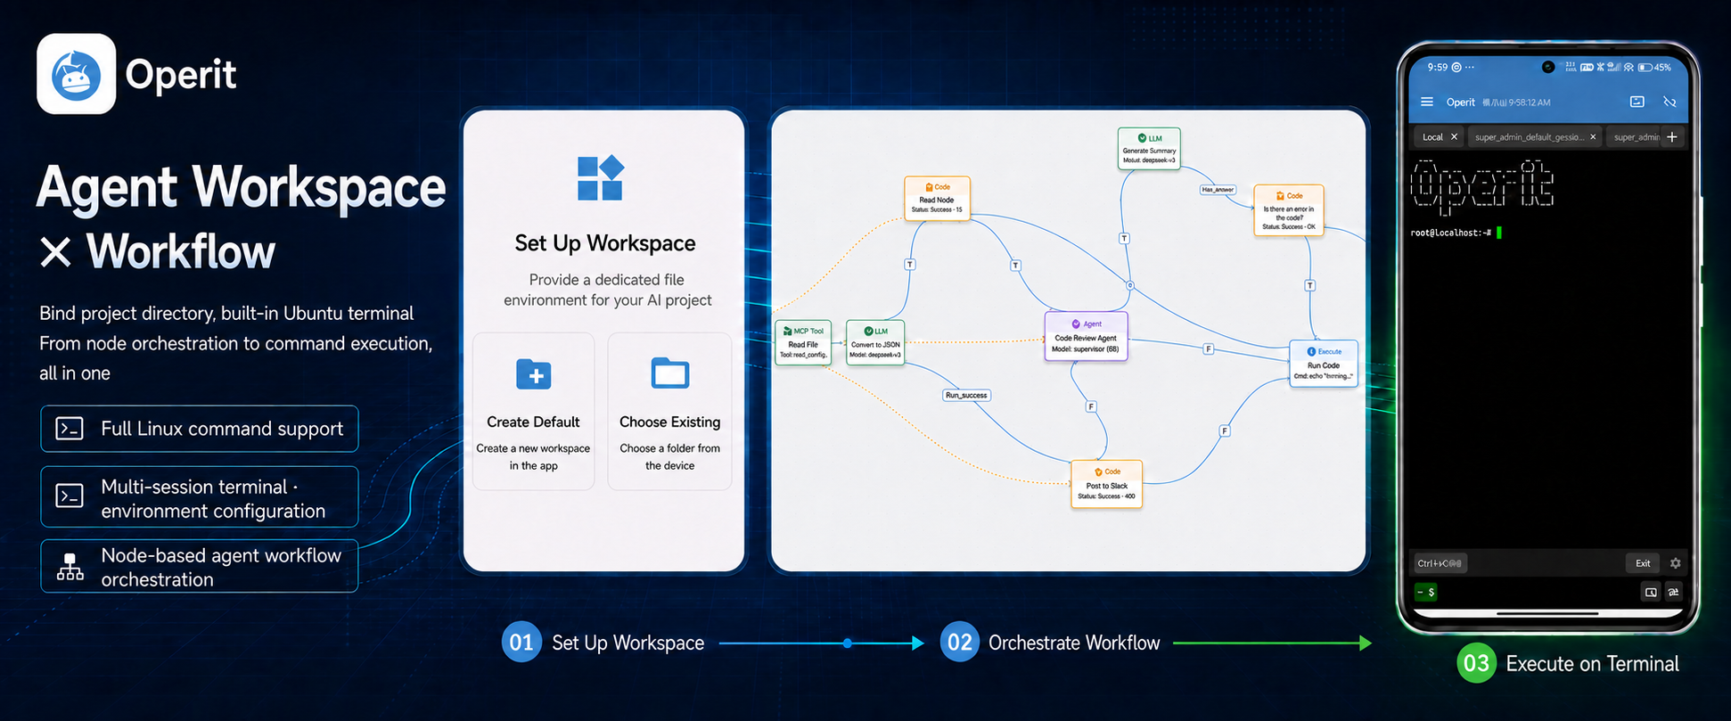1731x721 pixels.
Task: Open terminal settings gear icon
Action: (x=1675, y=563)
